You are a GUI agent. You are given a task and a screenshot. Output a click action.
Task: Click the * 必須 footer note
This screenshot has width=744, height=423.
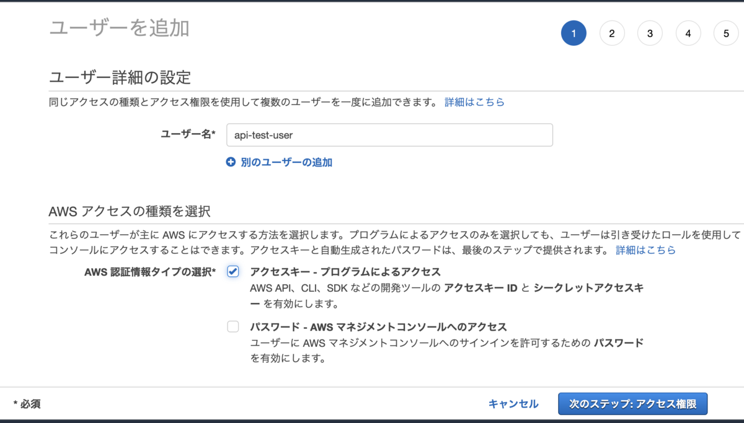(27, 404)
